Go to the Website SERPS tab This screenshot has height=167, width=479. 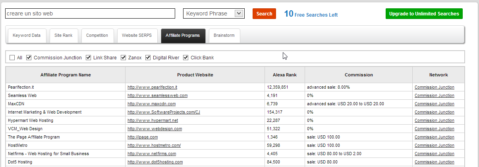137,36
